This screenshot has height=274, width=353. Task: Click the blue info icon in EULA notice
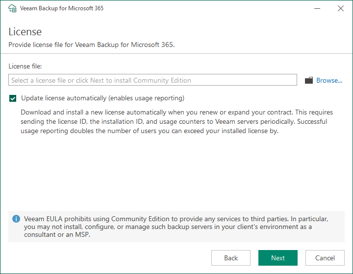16,219
